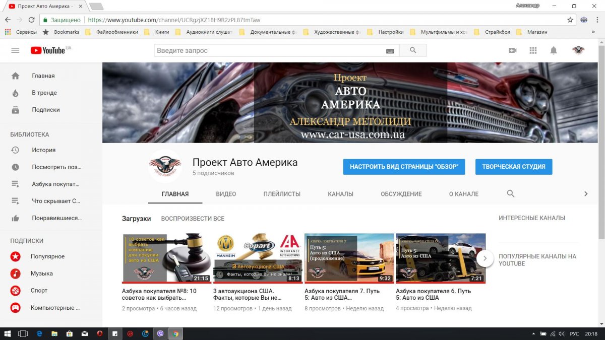The image size is (605, 340).
Task: Open the on-screen keyboard in search box
Action: point(390,51)
